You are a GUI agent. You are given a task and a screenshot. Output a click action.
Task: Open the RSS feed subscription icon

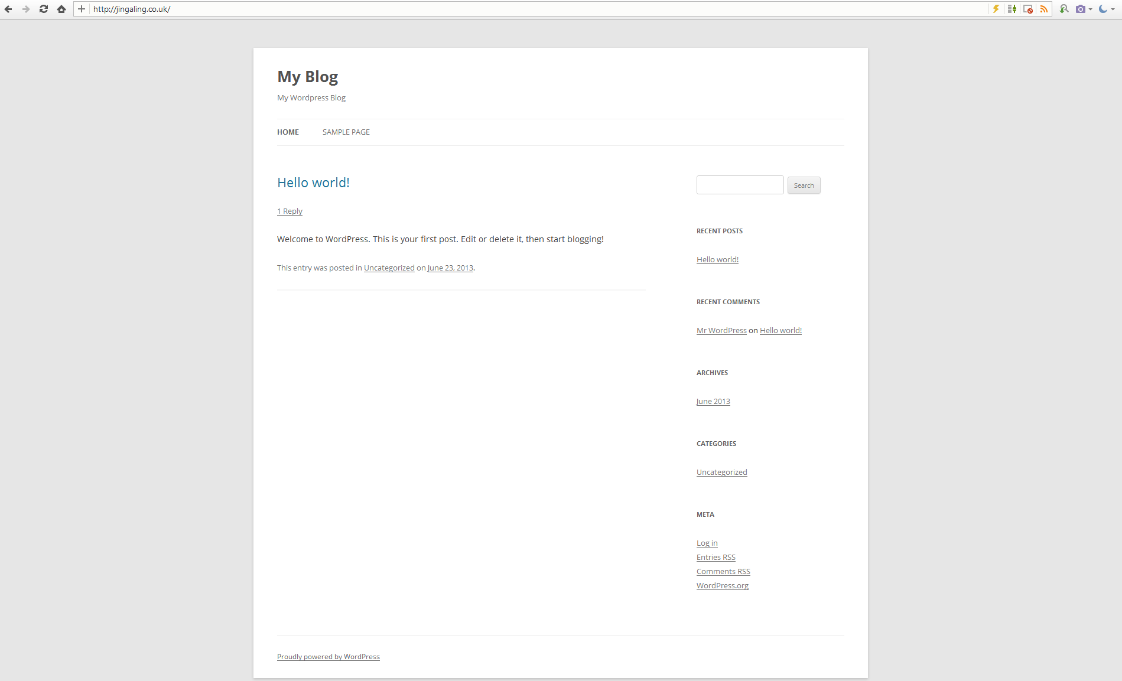coord(1044,9)
